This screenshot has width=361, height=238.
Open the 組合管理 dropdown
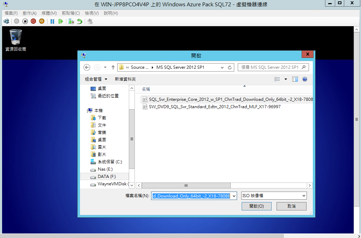coord(96,79)
